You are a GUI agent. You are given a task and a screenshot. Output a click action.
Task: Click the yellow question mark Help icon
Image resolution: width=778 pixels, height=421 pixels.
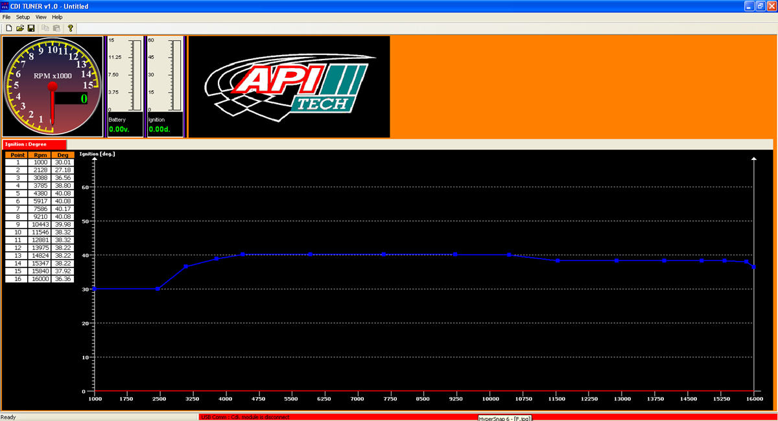[x=70, y=28]
